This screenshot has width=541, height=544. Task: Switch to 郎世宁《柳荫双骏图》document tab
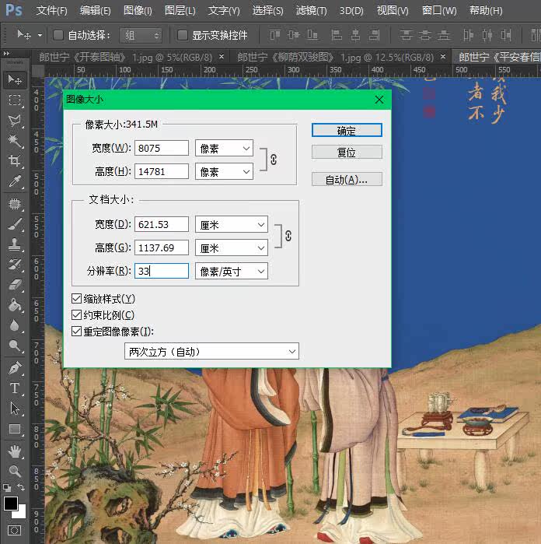335,57
